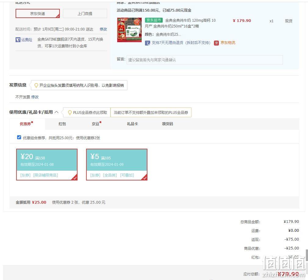Select 京东快递 delivery method

pos(38,13)
